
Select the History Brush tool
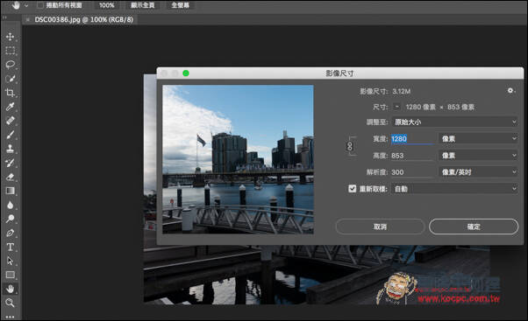11,163
